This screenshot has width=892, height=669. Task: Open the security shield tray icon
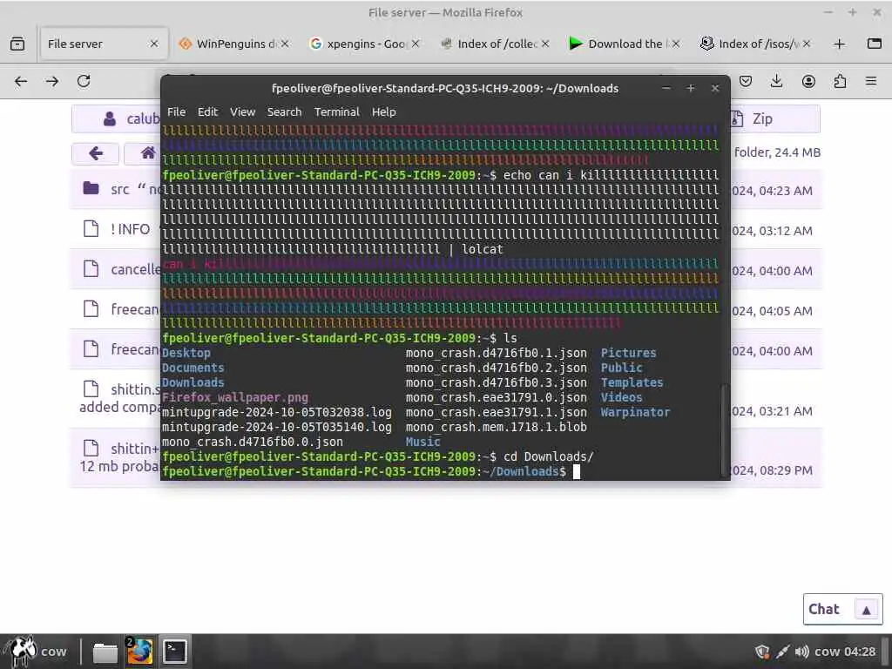(762, 652)
